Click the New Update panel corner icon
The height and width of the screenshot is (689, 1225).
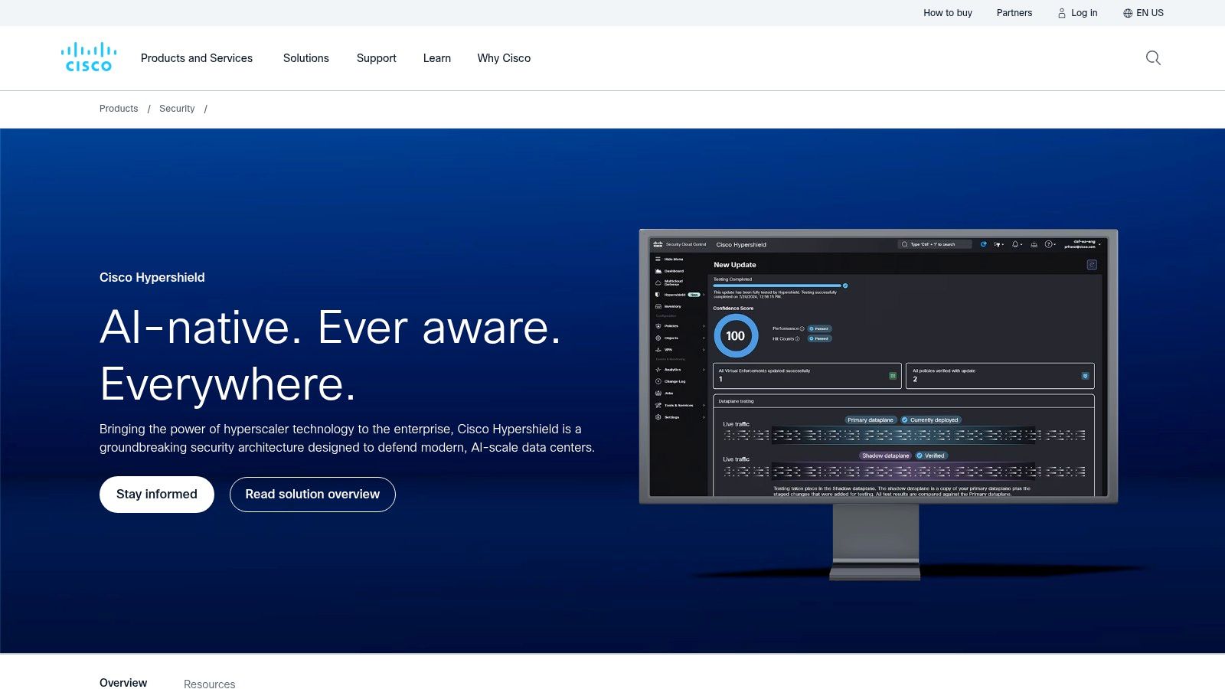(1092, 265)
